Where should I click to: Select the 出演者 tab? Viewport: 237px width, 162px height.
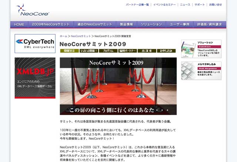(x=147, y=51)
